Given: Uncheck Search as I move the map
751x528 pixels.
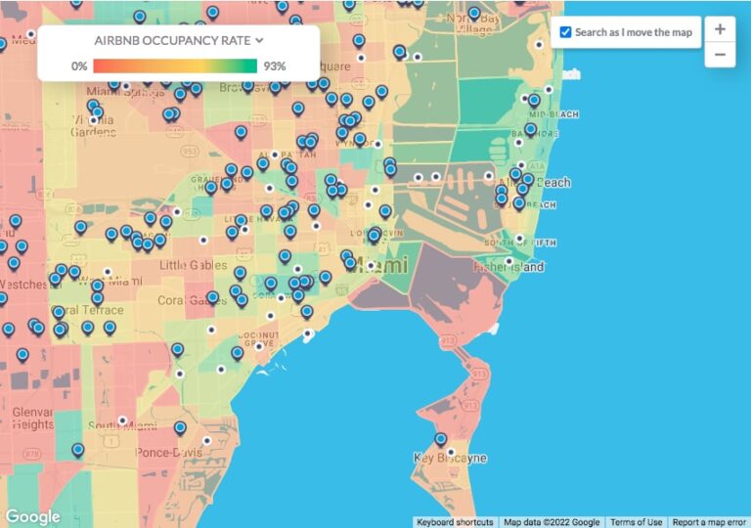Looking at the screenshot, I should click(565, 32).
